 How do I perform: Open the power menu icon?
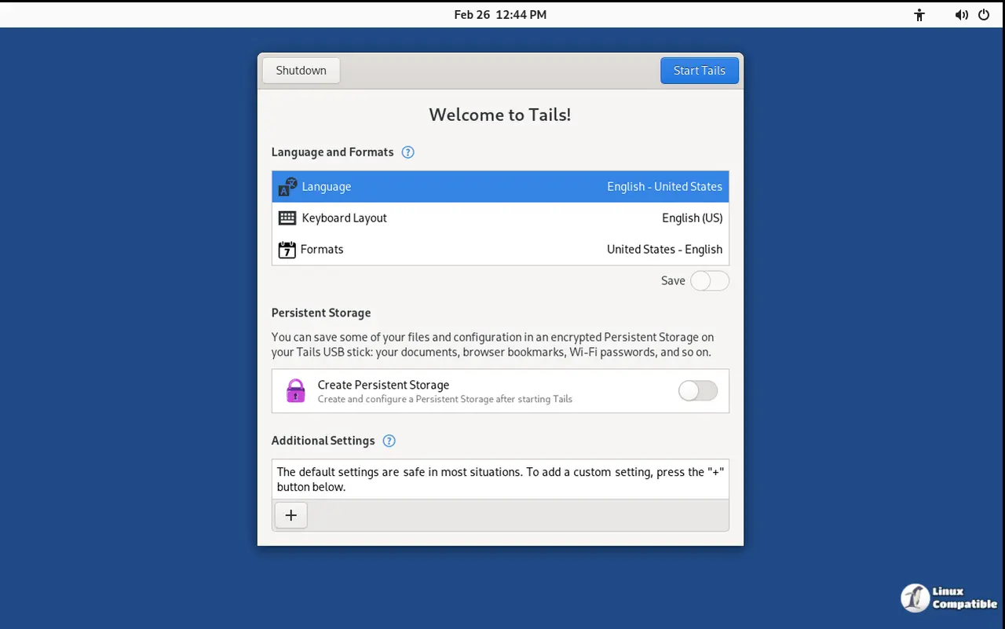(x=984, y=15)
